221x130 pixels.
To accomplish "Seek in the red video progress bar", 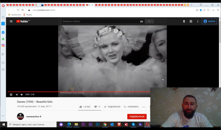I will point(79,92).
